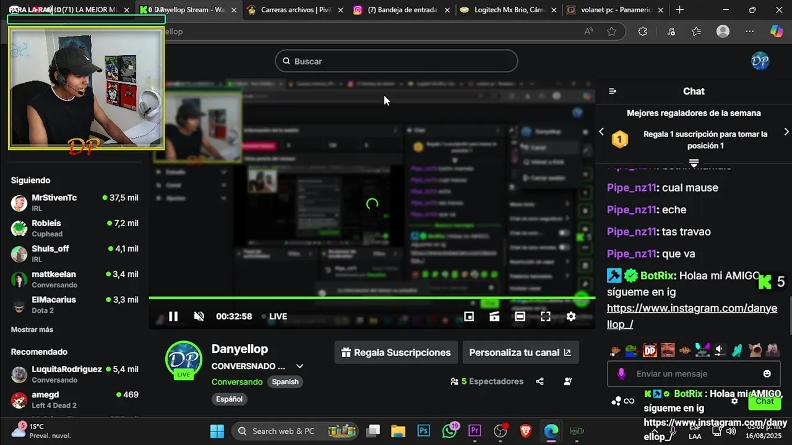Type in the Enviar un mensaje field
The width and height of the screenshot is (792, 445).
693,373
